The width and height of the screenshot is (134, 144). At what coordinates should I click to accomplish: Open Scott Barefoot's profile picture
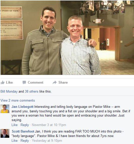pos(5,134)
